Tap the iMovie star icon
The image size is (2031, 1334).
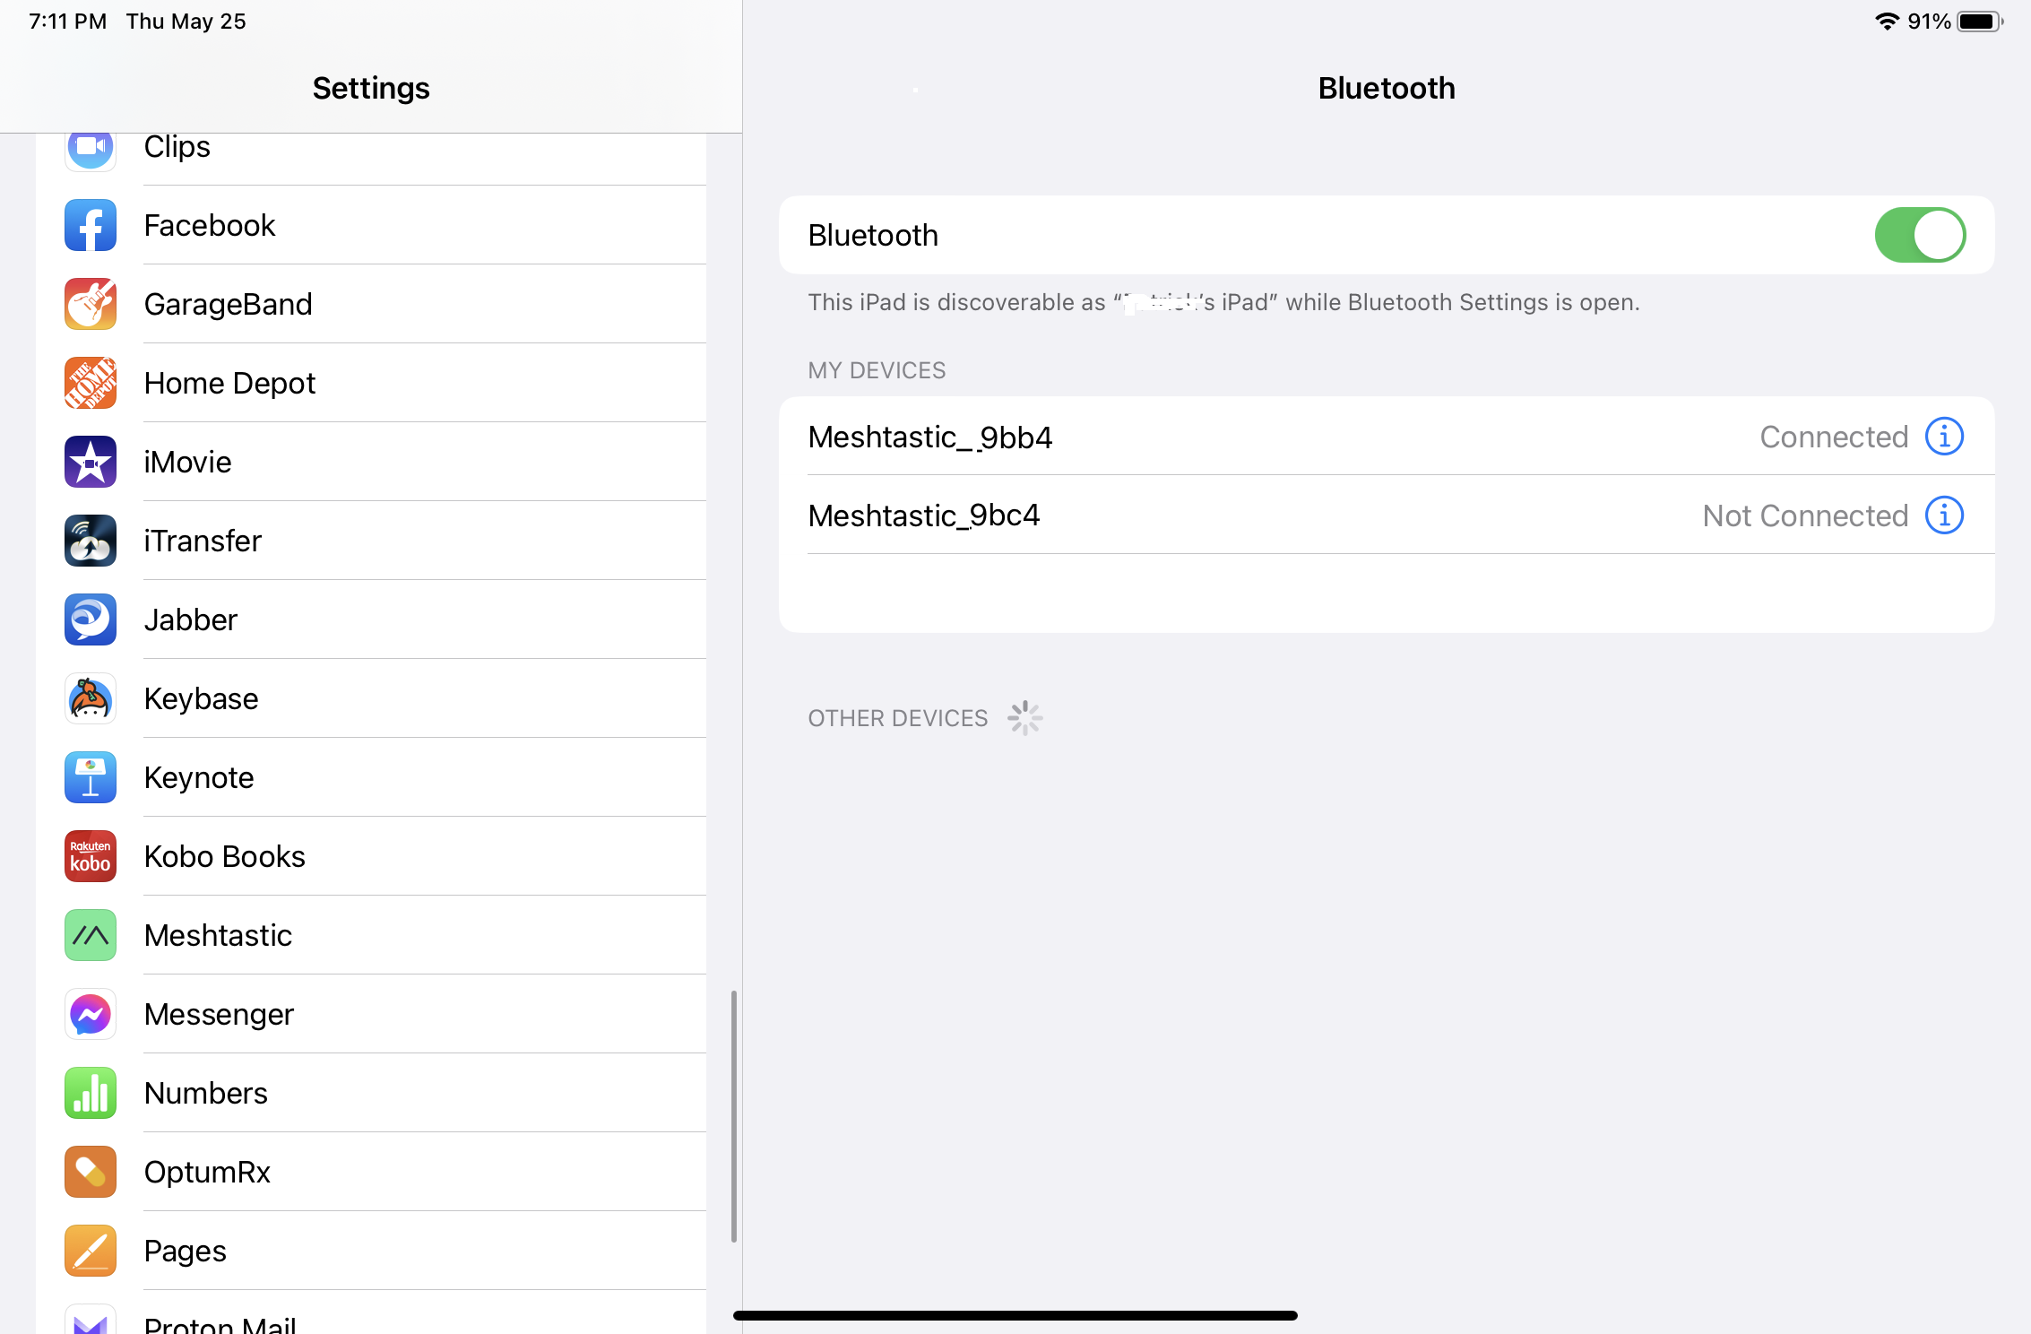pyautogui.click(x=91, y=462)
